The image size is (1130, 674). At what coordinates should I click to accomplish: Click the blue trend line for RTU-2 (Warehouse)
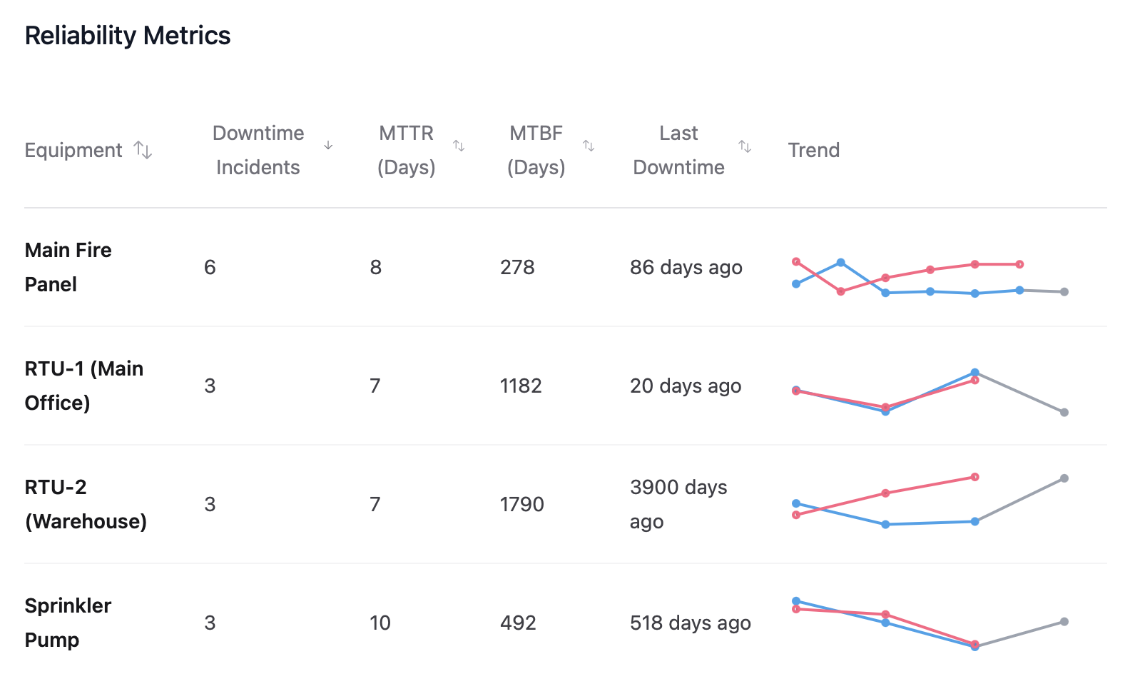927,523
